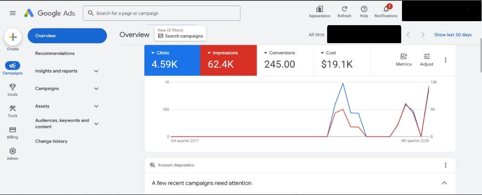Click the Appearance icon
Viewport: 482px width, 195px height.
(x=319, y=9)
